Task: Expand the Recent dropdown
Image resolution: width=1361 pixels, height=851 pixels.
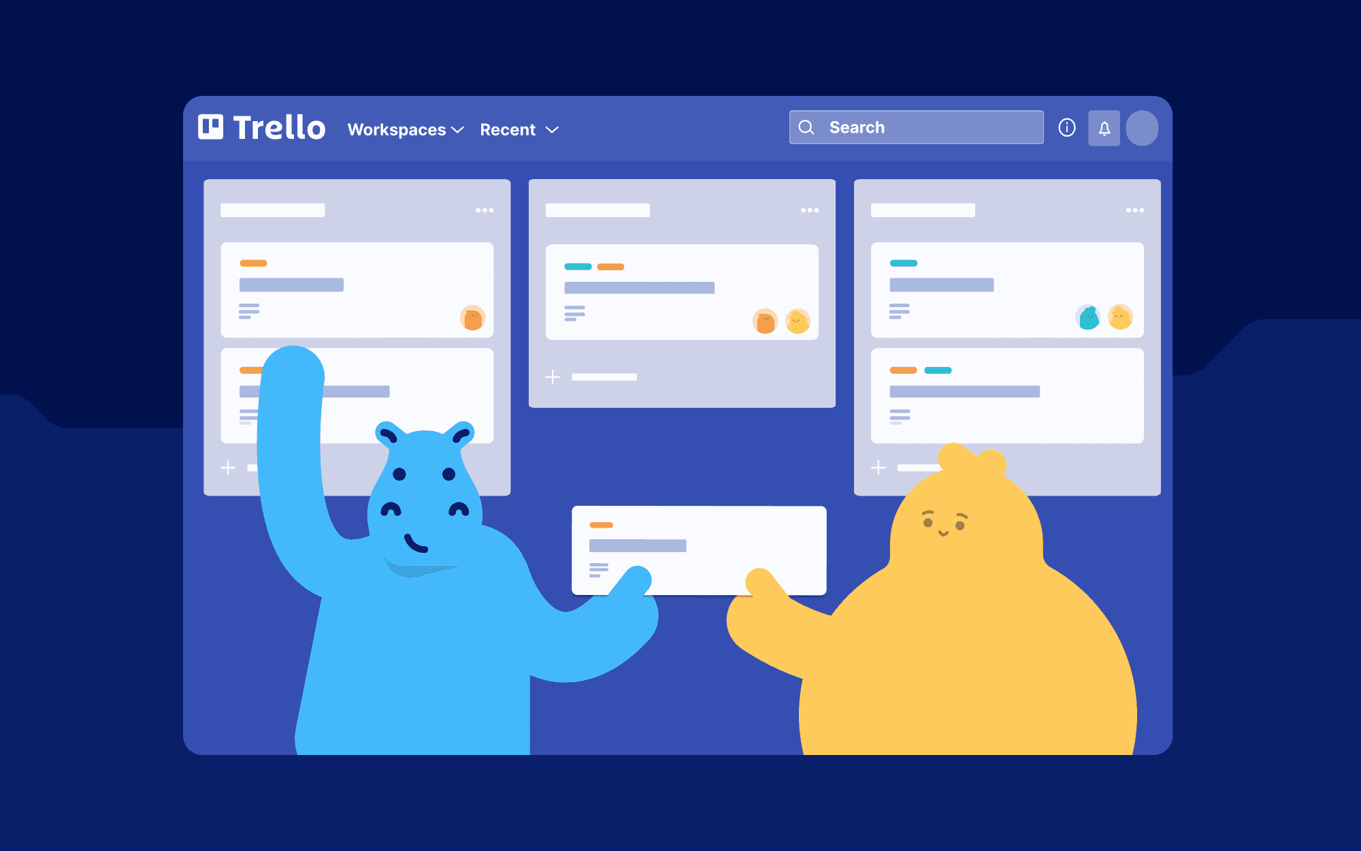Action: point(526,129)
